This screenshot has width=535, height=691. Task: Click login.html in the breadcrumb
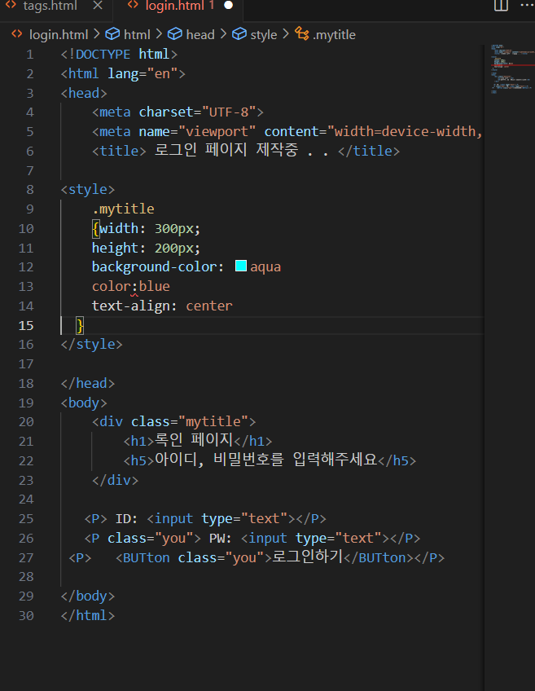[59, 34]
